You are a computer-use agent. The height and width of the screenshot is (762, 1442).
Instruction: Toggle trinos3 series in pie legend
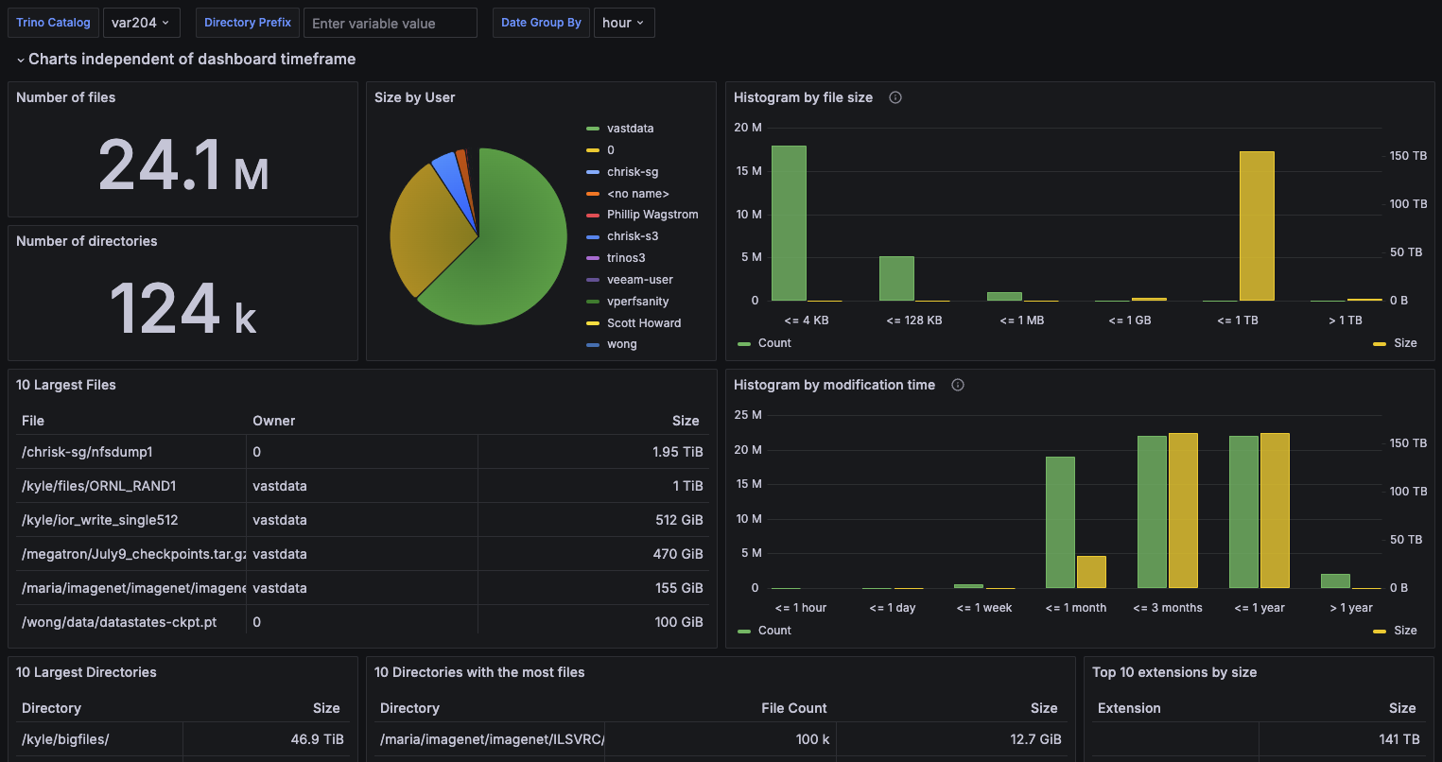(626, 258)
